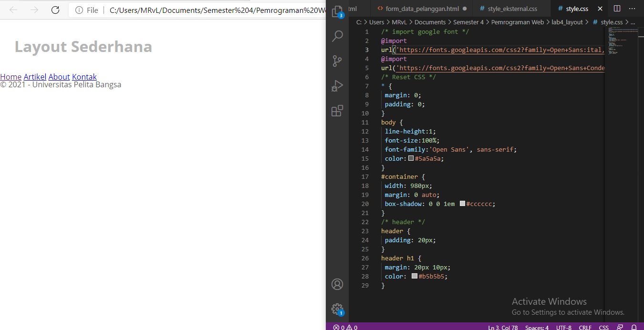The height and width of the screenshot is (330, 644).
Task: Open the Source Control view
Action: click(338, 61)
